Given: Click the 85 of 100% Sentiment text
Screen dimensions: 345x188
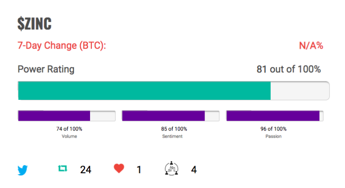Looking at the screenshot, I should tap(174, 129).
